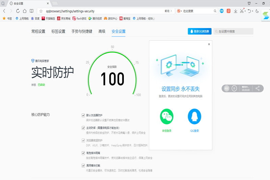
Task: Open the undo history dropdown arrow
Action: (252, 11)
